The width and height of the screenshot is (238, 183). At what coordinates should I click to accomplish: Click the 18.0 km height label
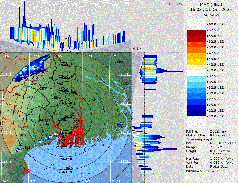pos(175,4)
